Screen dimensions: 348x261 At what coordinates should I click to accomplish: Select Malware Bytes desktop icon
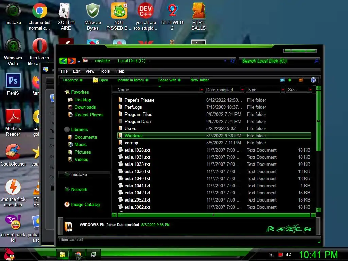pos(92,16)
